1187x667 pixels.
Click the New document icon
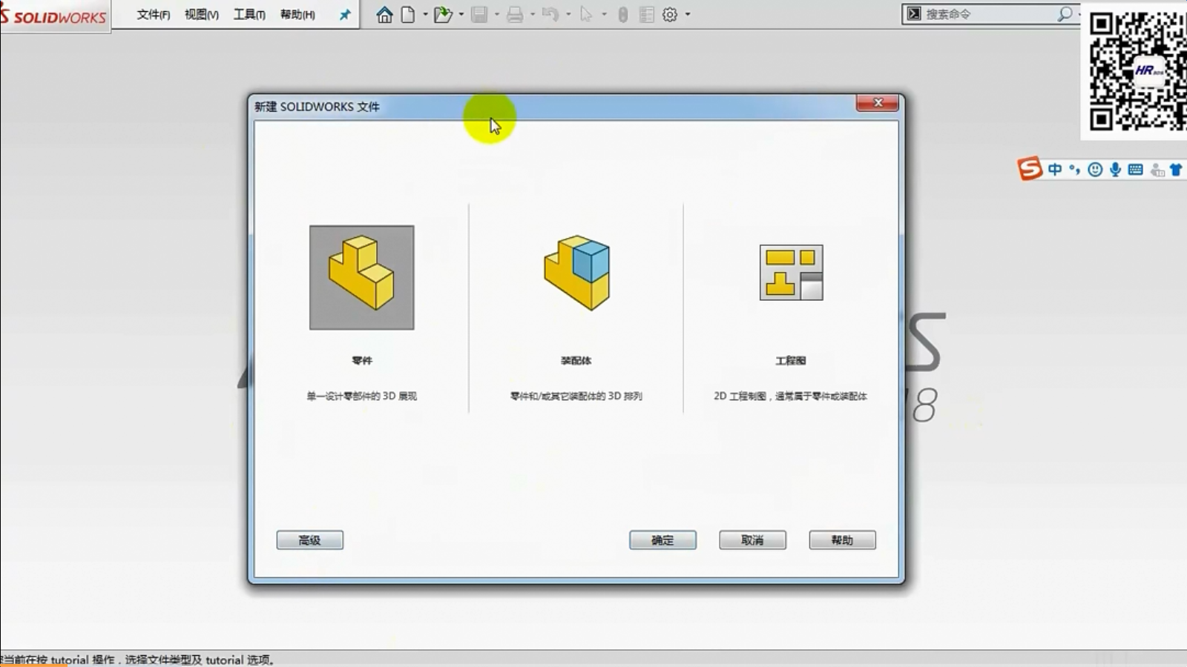click(408, 15)
